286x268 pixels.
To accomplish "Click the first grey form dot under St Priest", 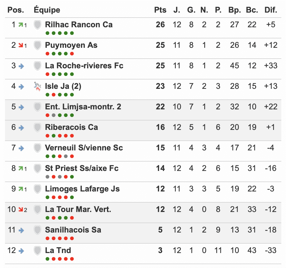I will (x=47, y=177).
